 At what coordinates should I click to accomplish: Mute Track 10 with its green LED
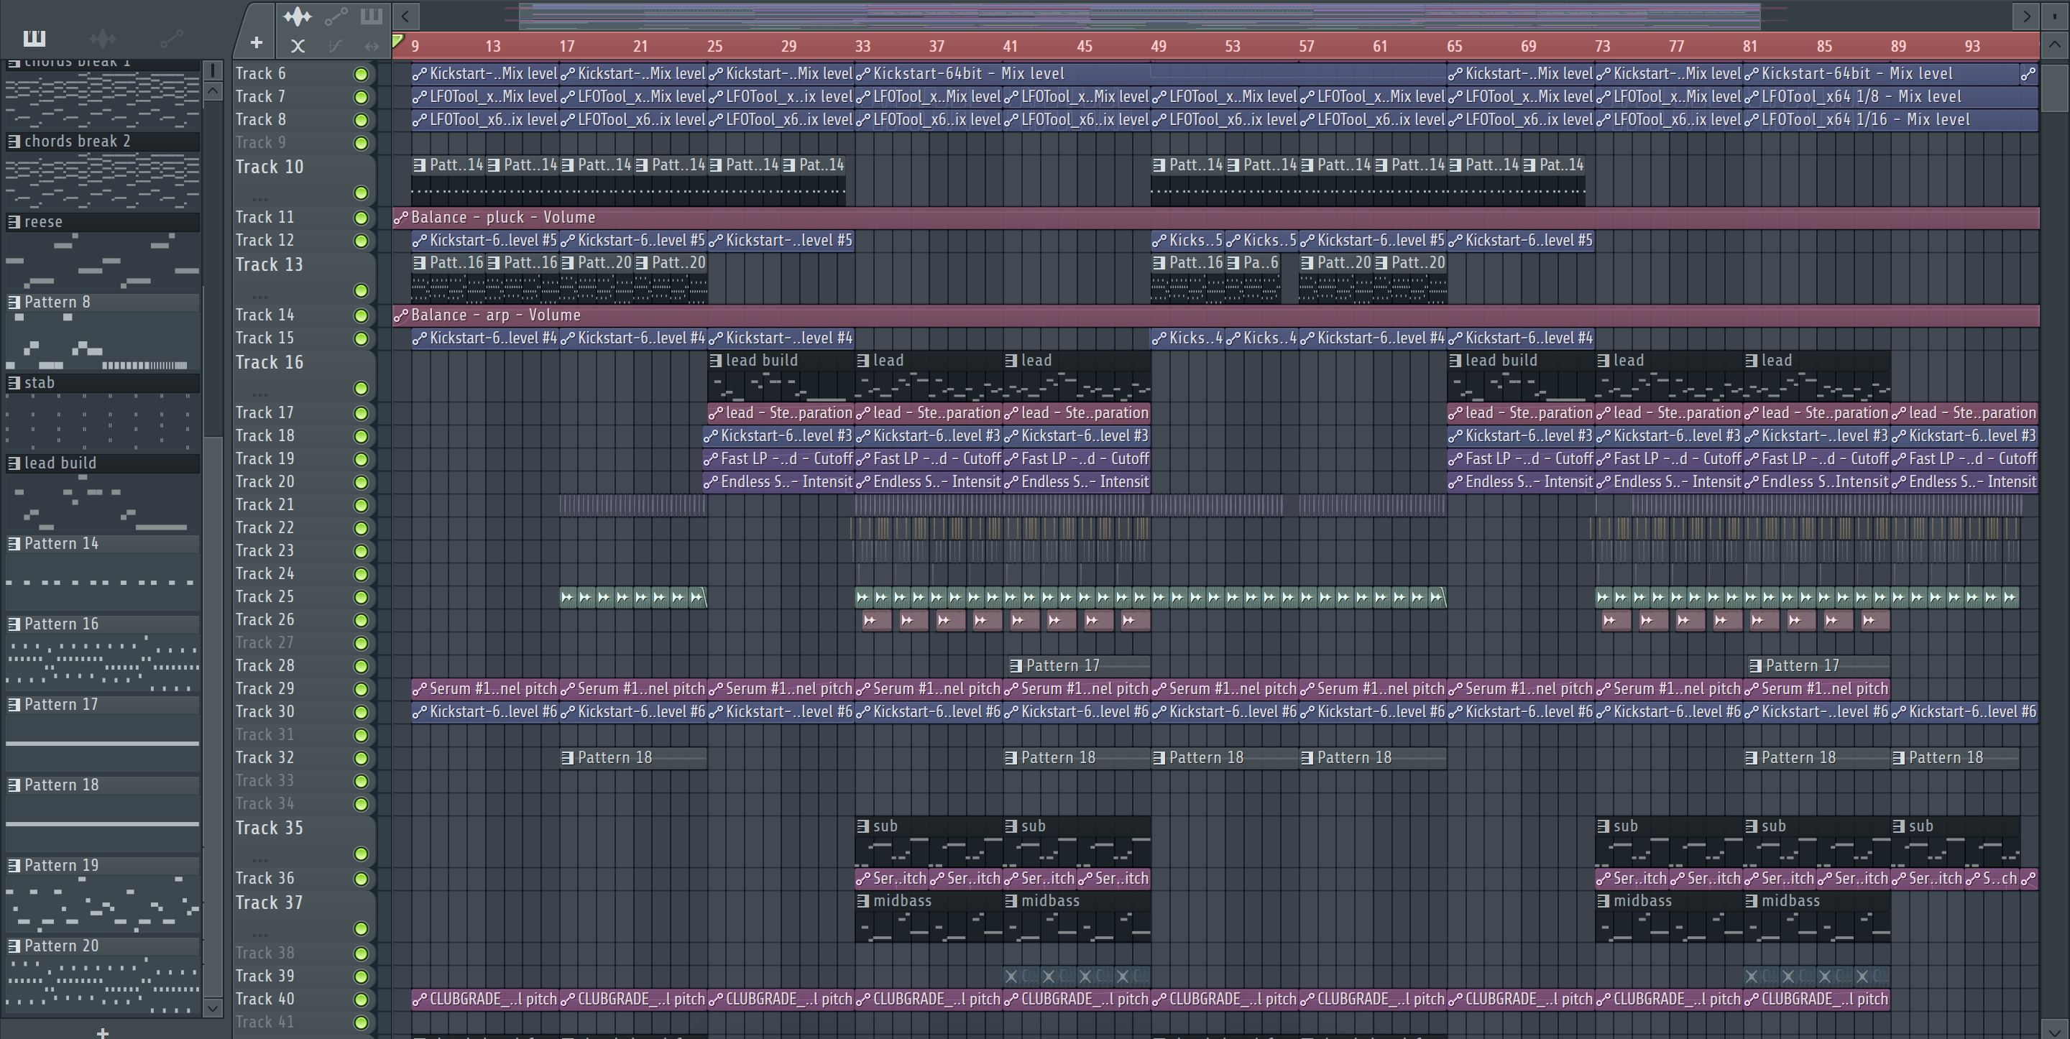(x=361, y=193)
